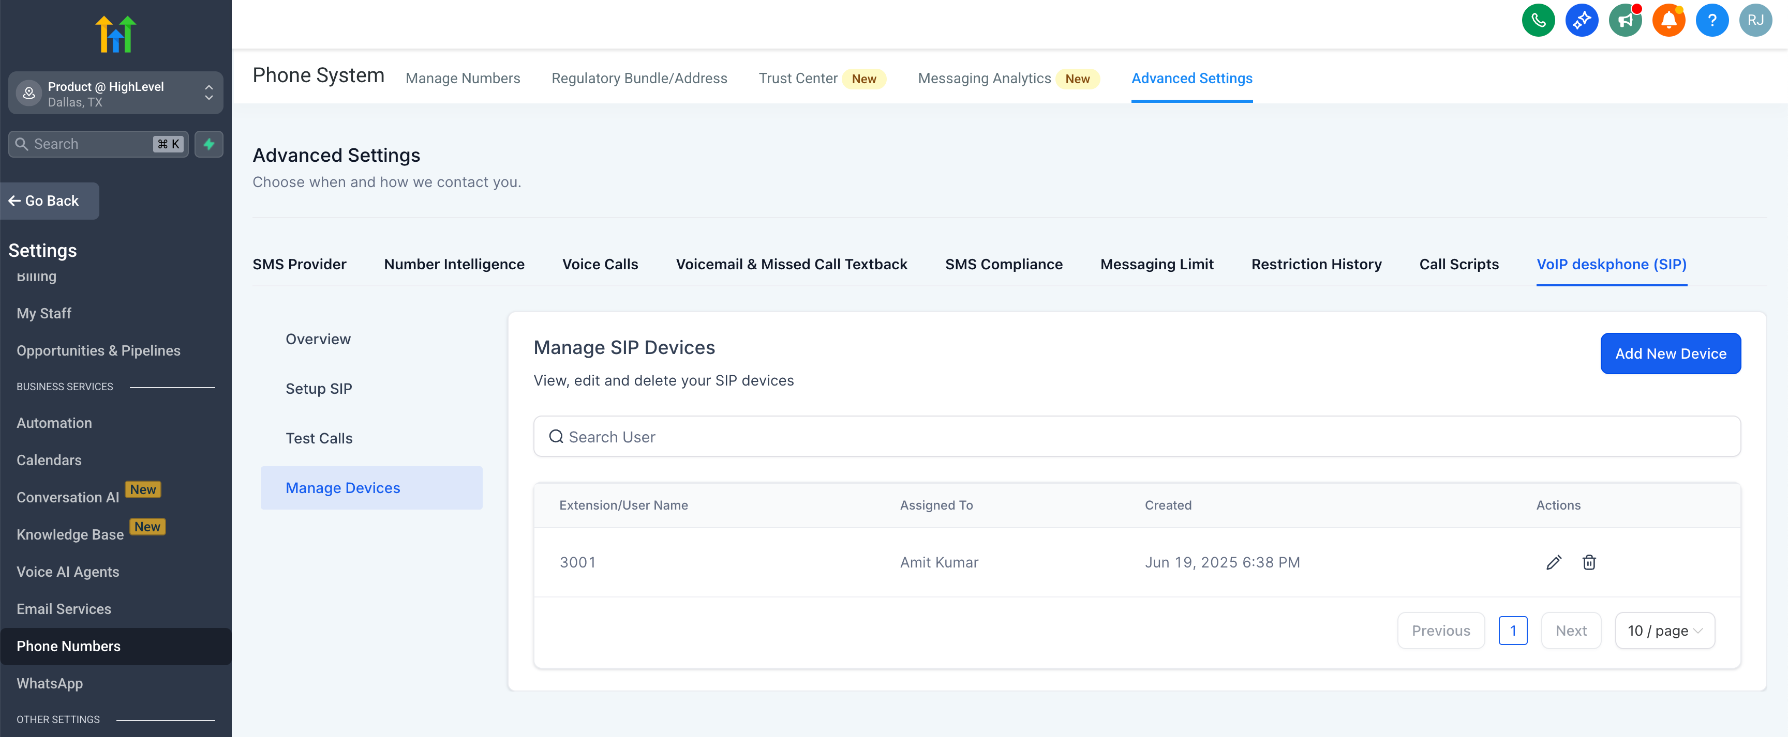The width and height of the screenshot is (1788, 737).
Task: Delete the 3001 device with trash icon
Action: [x=1589, y=562]
